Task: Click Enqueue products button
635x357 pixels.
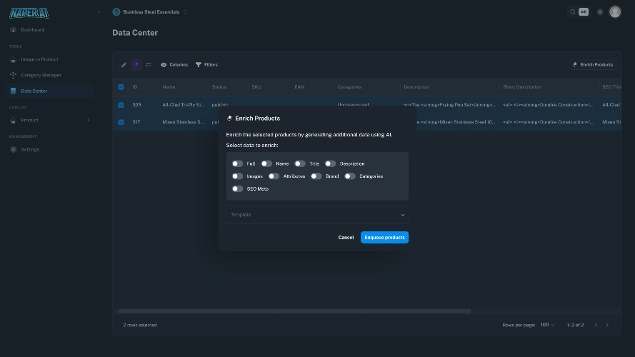Action: (384, 238)
